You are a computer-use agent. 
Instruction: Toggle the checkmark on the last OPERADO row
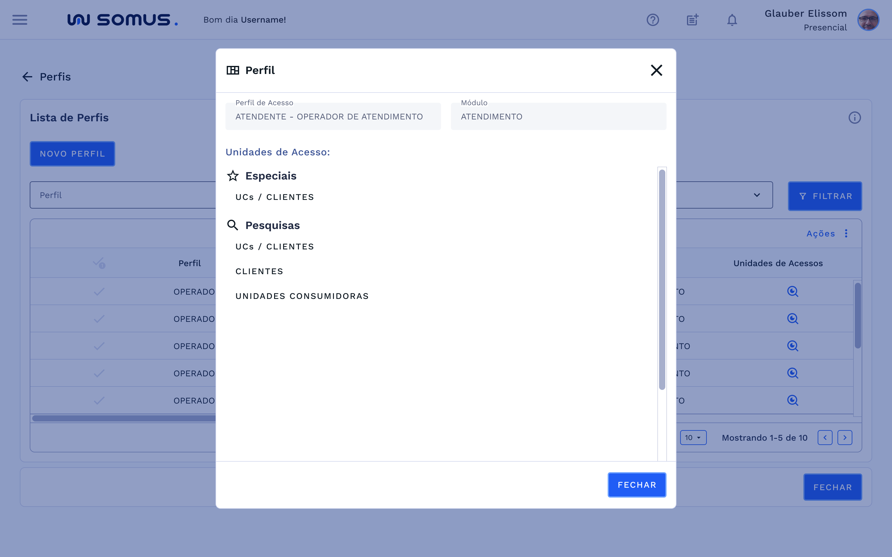tap(99, 400)
